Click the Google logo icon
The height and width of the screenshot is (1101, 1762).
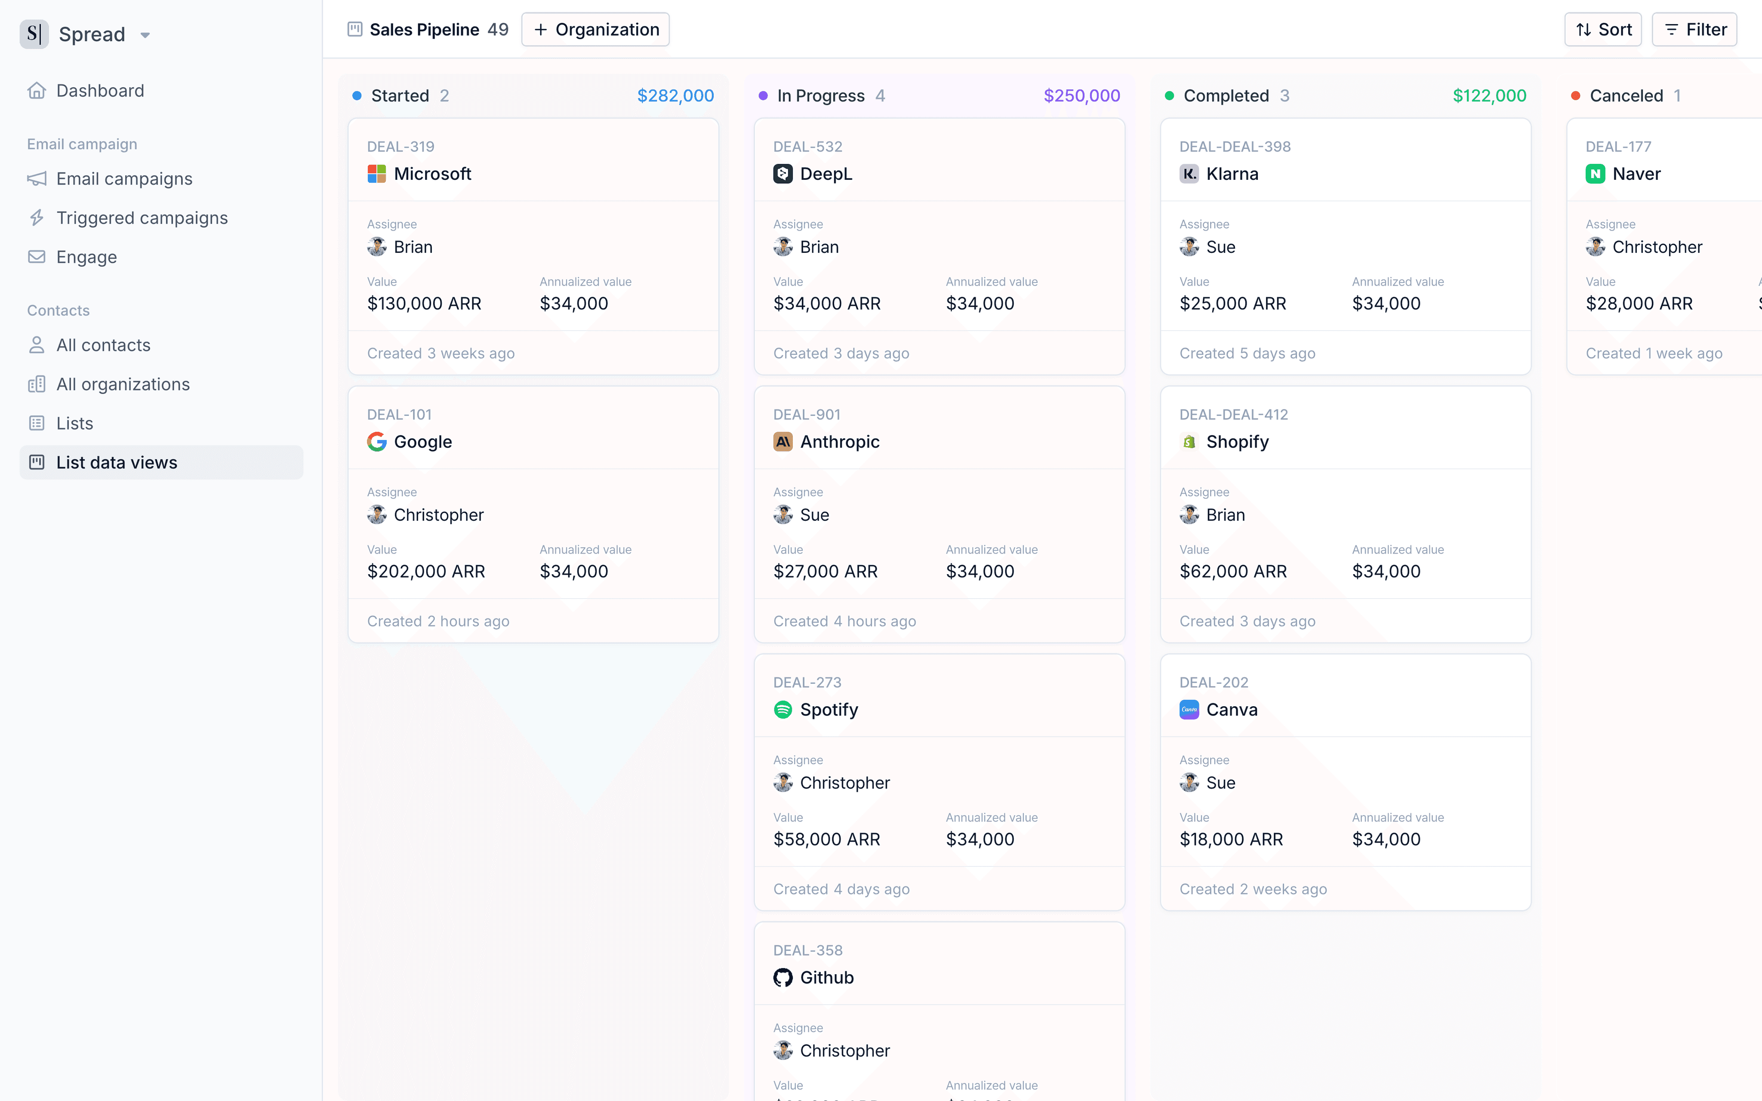[376, 442]
